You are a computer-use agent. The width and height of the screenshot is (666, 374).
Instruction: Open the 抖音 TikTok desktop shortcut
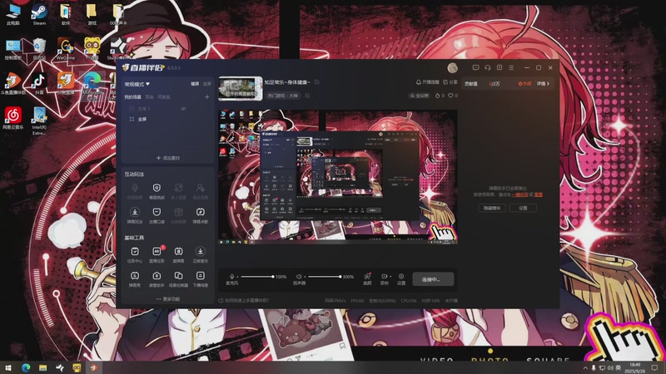[x=39, y=83]
